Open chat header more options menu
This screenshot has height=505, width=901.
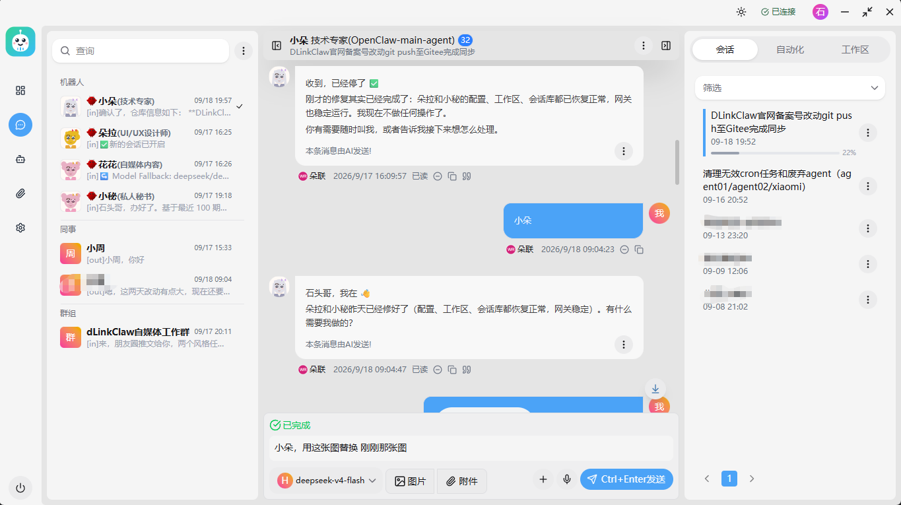[x=644, y=46]
